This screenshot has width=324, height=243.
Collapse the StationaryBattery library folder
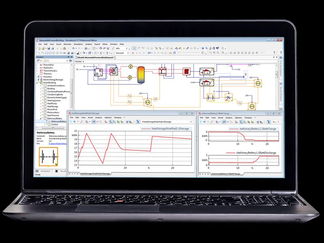pyautogui.click(x=41, y=119)
